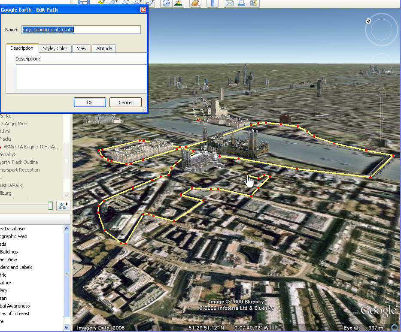Click the Play Tour button in Places
401x332 pixels.
tap(63, 206)
